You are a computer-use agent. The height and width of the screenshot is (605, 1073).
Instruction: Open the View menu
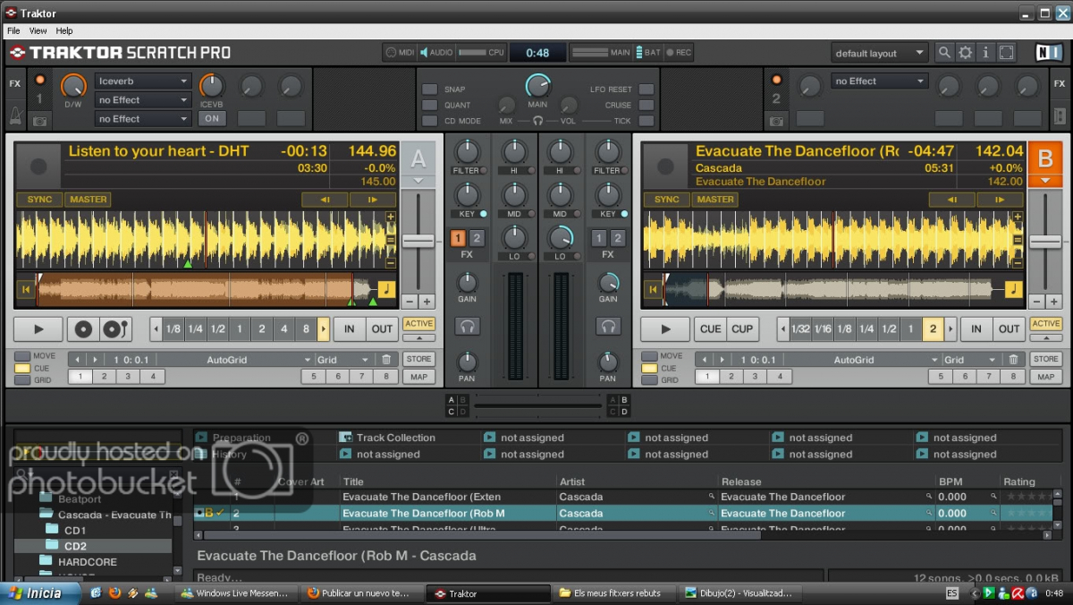tap(38, 30)
